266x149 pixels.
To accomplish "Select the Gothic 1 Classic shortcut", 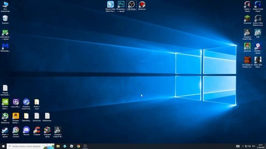I will pyautogui.click(x=247, y=7).
